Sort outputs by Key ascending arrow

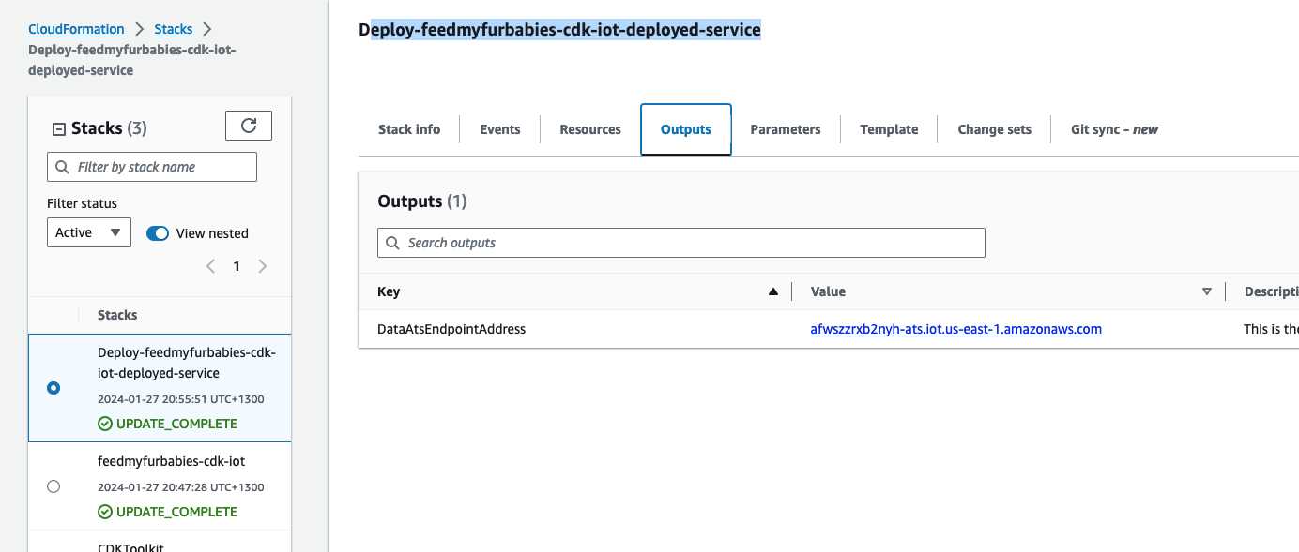[773, 291]
